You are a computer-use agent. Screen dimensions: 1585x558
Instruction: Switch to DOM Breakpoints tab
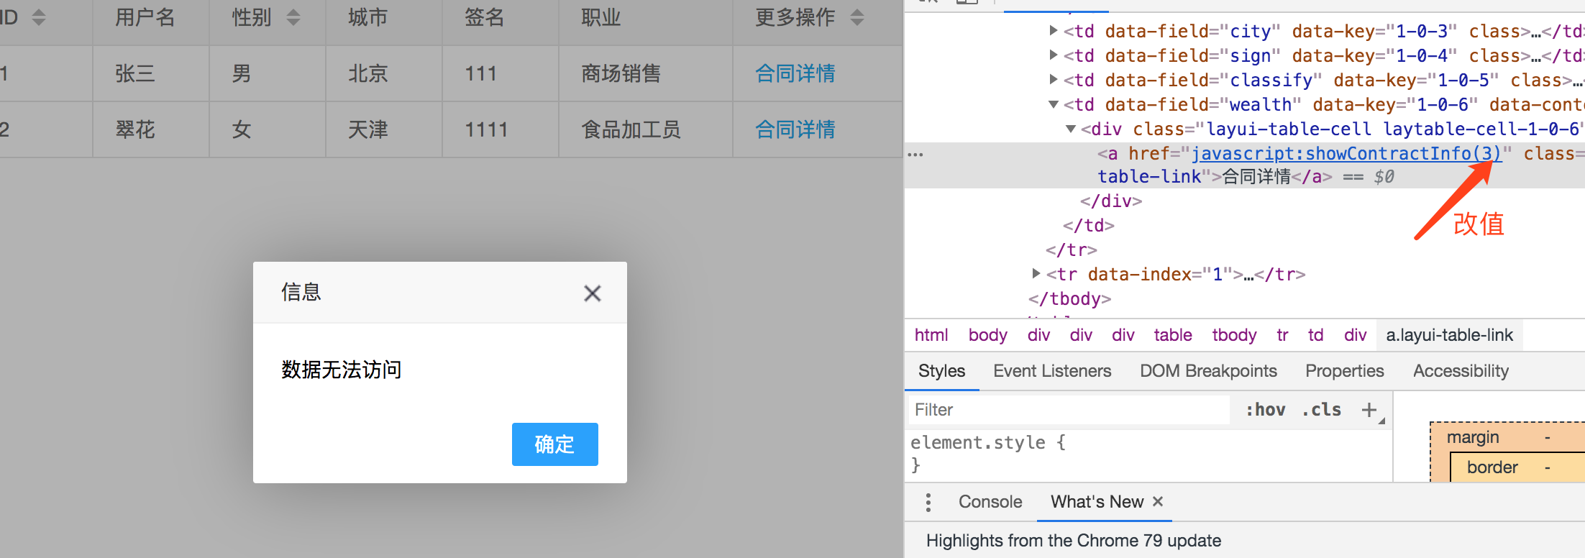point(1208,371)
